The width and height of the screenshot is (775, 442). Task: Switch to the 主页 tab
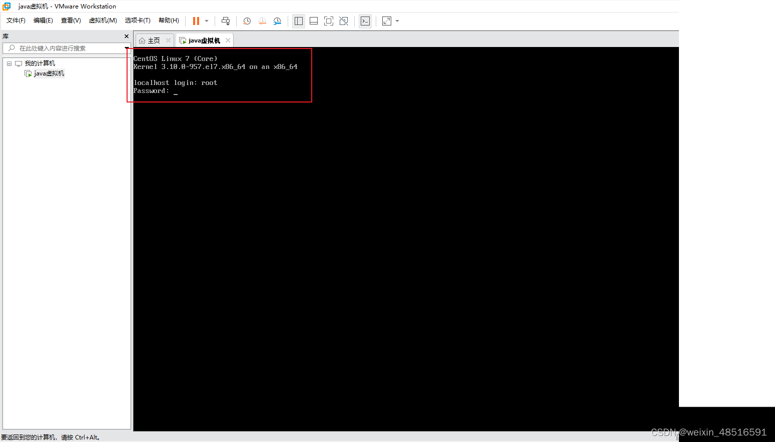pyautogui.click(x=154, y=40)
